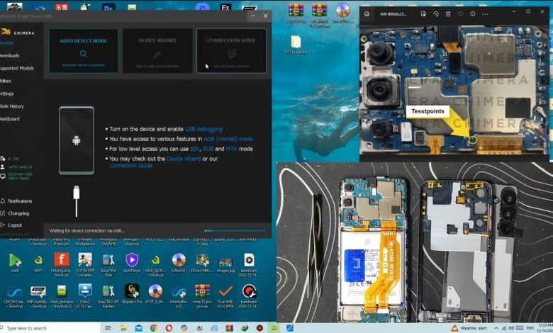
Task: Select the HUA_QCN shortcut icon
Action: tap(155, 265)
